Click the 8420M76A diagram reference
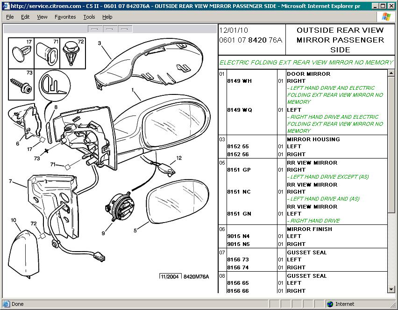Screen dimensions: 398x310 196,276
